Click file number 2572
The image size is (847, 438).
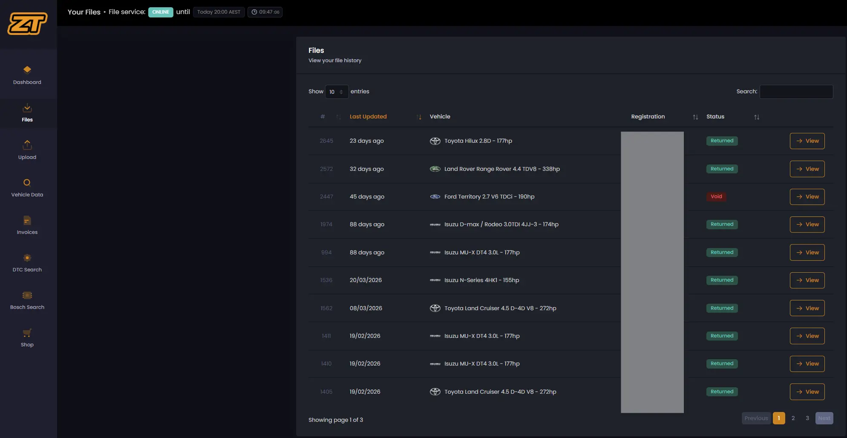point(326,169)
